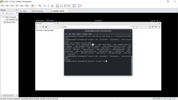The height and width of the screenshot is (100, 178).
Task: Toggle the thumbnail bar view icon
Action: [x=61, y=6]
